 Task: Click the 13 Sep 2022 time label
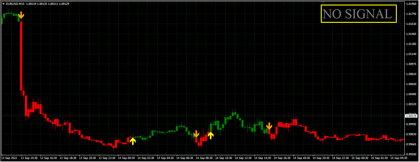pos(9,158)
